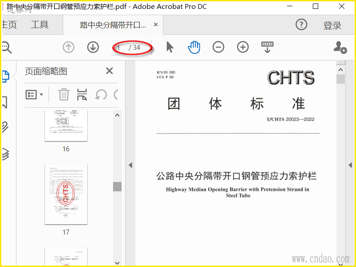Minimize the Acrobat window
The height and width of the screenshot is (267, 356).
(290, 6)
